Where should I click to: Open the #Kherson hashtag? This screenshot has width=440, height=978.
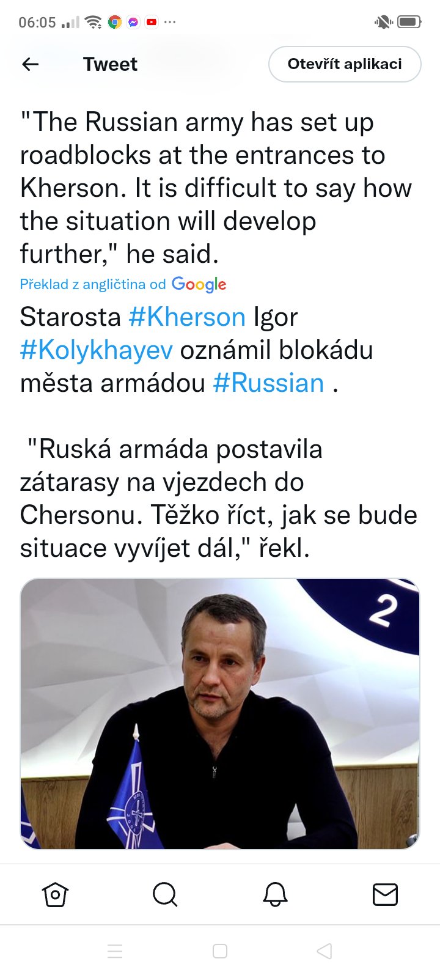tap(187, 317)
